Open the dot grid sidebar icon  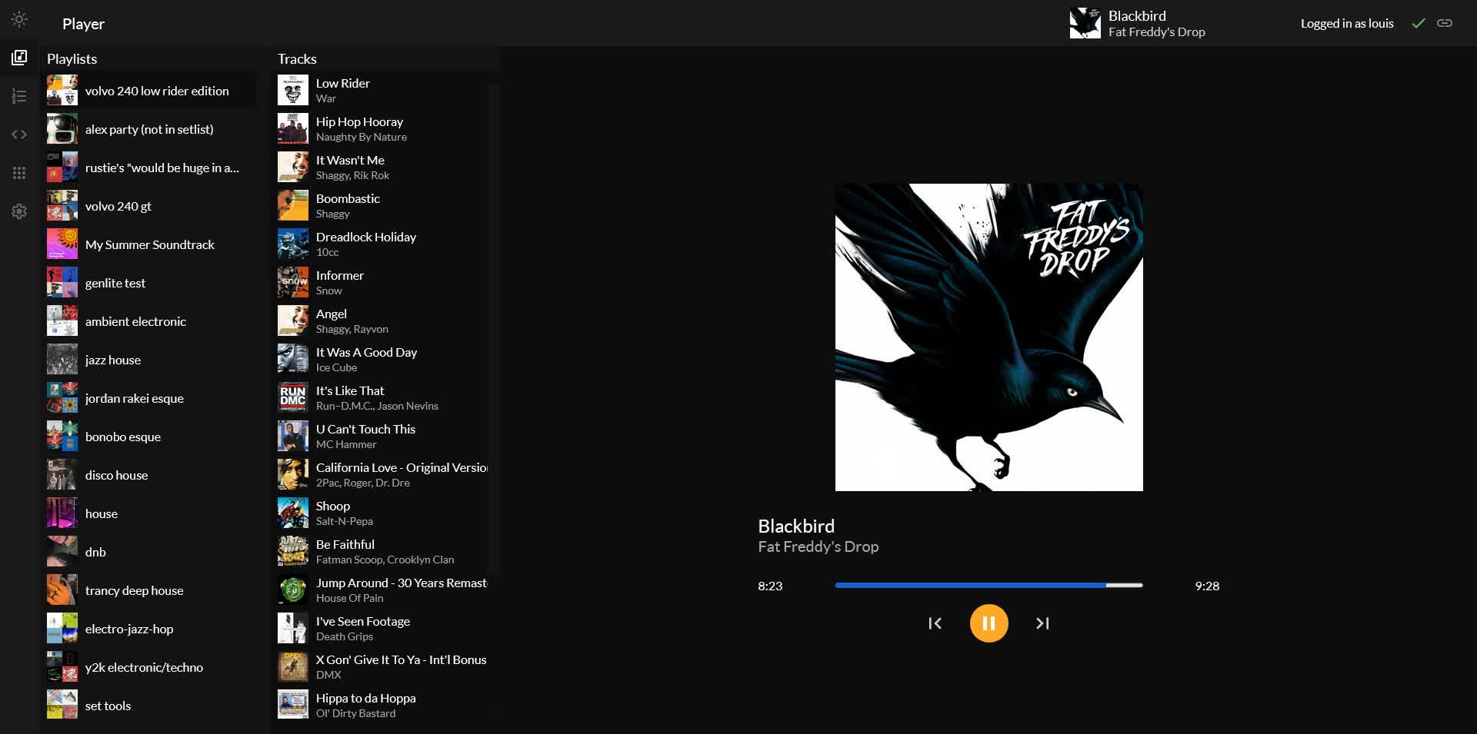tap(19, 173)
